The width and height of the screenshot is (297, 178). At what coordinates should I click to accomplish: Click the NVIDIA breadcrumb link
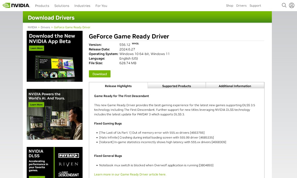(x=32, y=27)
